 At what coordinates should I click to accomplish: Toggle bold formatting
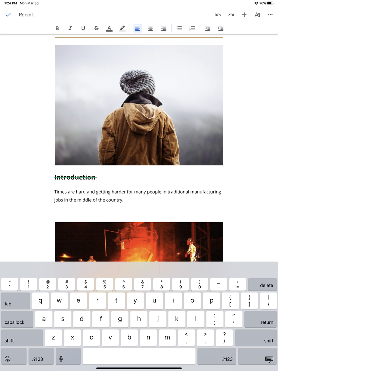tap(57, 28)
